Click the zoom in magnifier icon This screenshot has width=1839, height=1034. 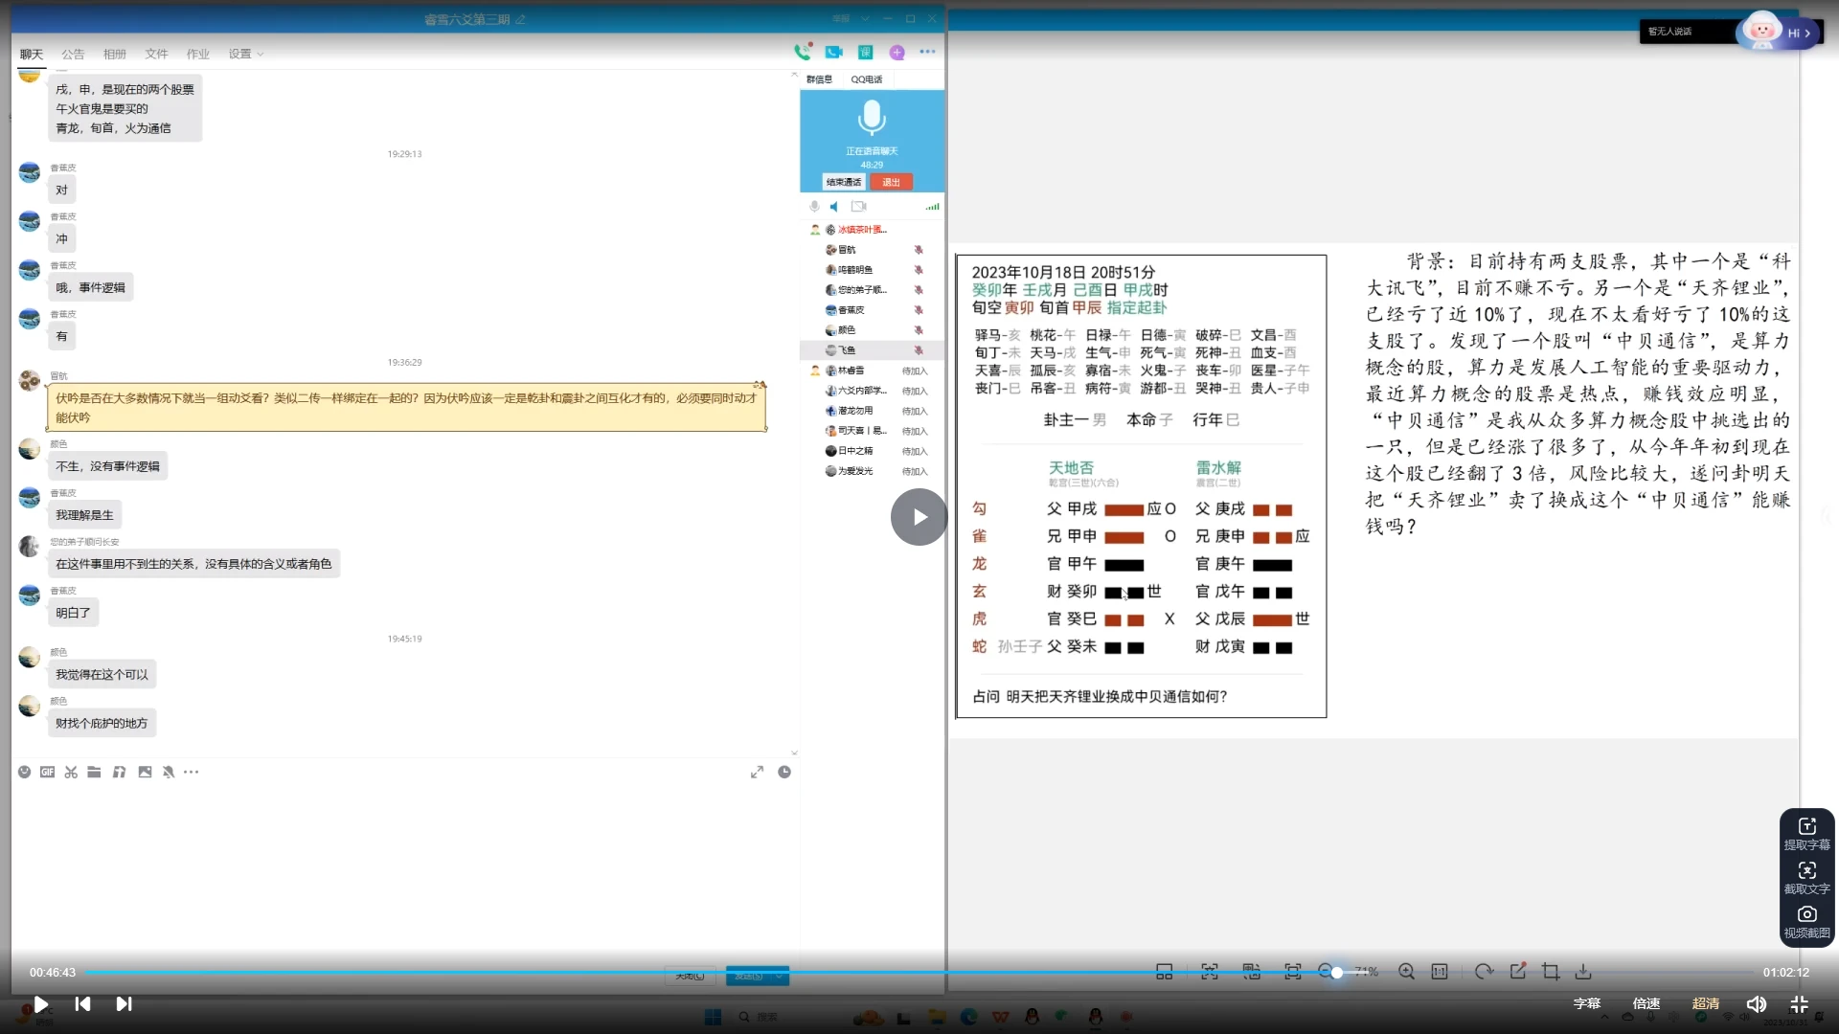pos(1406,972)
